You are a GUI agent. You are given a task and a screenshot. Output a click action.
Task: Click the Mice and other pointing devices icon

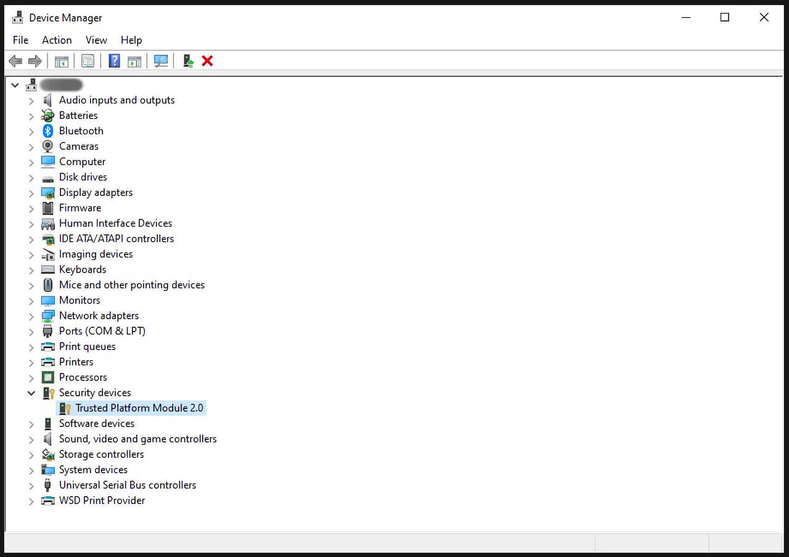point(47,285)
